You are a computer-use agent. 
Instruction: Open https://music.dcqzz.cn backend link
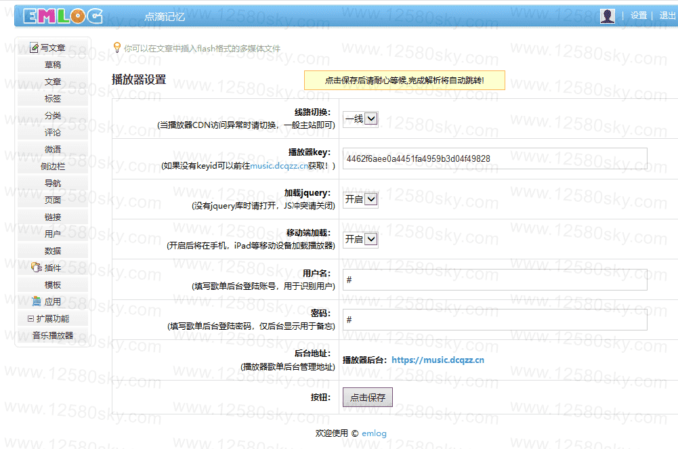click(438, 360)
